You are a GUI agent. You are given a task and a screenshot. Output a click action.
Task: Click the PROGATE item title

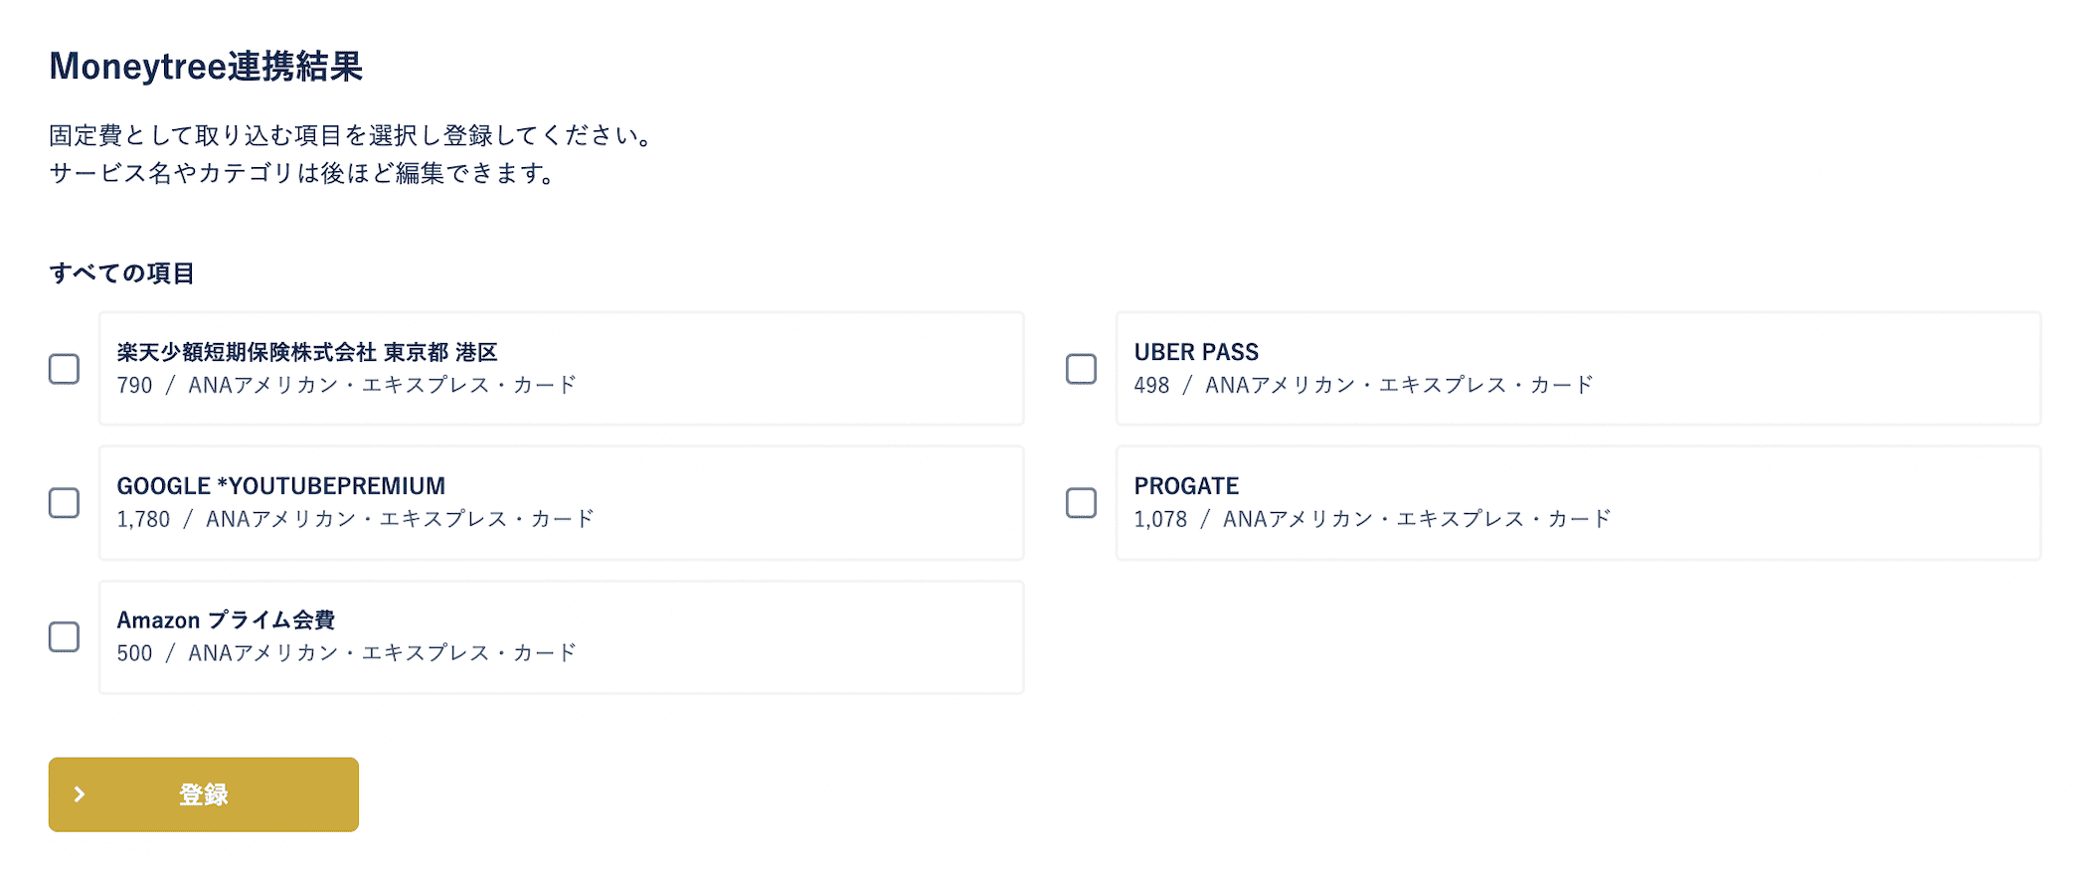[x=1186, y=486]
